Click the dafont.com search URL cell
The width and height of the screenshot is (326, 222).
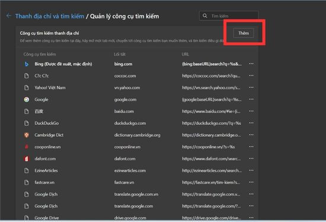pyautogui.click(x=211, y=159)
